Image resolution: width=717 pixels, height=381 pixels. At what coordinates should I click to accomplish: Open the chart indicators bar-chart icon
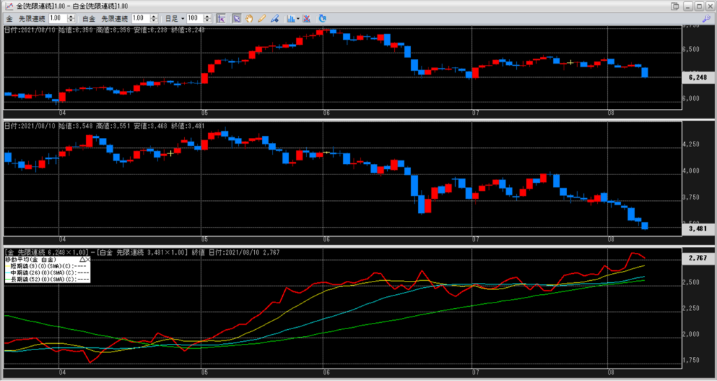pos(289,18)
